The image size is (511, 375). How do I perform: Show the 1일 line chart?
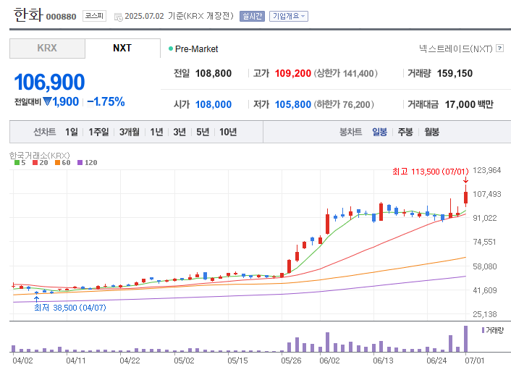(72, 132)
